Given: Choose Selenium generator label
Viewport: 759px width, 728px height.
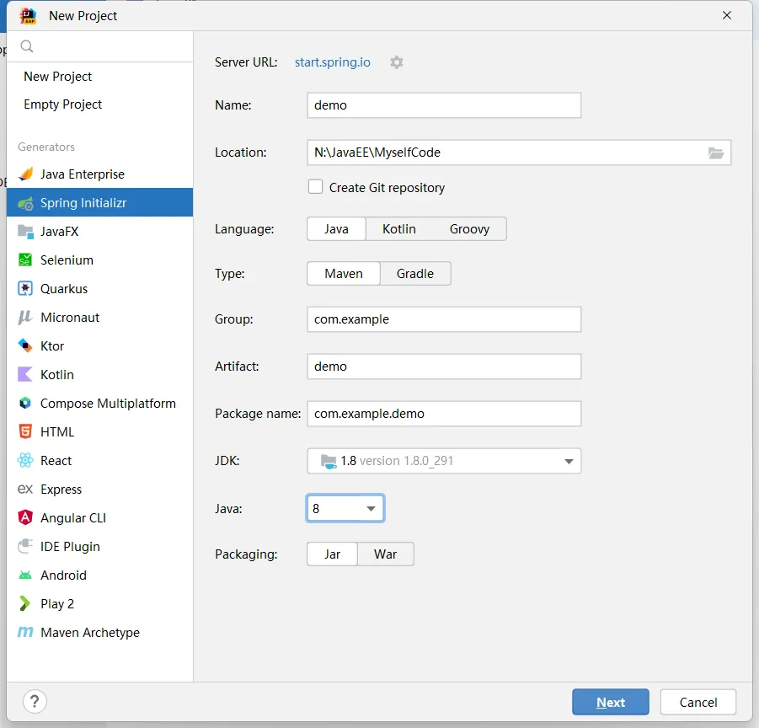Looking at the screenshot, I should [67, 260].
